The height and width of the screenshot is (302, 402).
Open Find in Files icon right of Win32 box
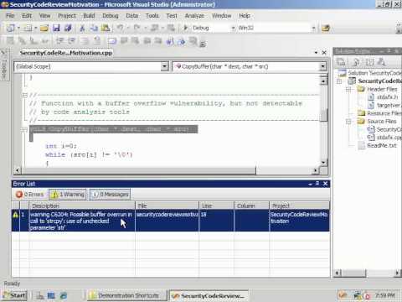[326, 28]
